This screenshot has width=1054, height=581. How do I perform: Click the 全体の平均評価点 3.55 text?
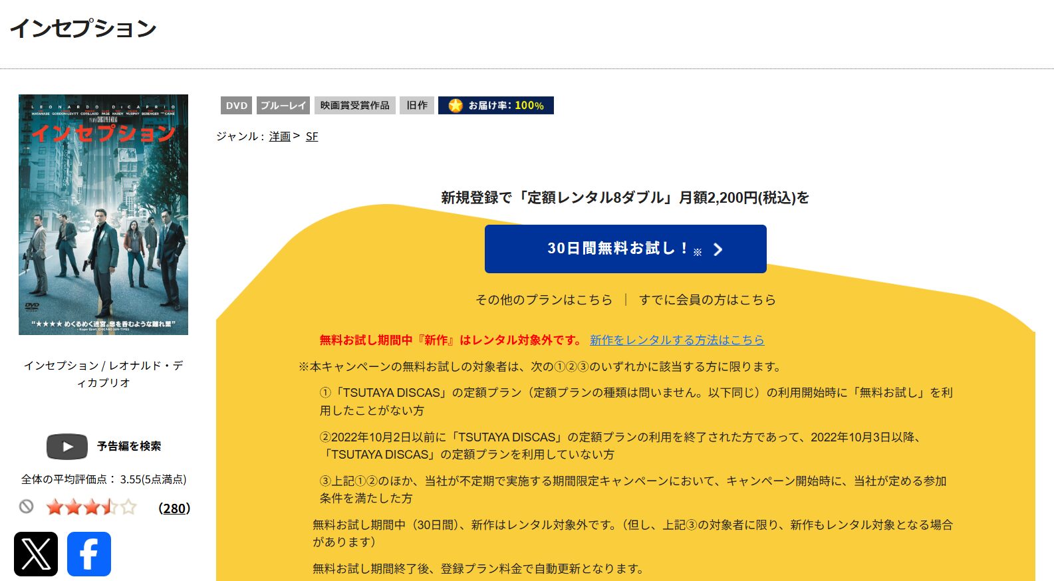coord(104,479)
